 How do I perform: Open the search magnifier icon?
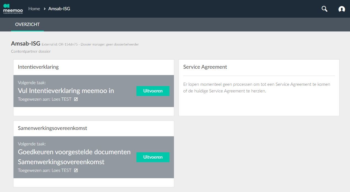325,9
